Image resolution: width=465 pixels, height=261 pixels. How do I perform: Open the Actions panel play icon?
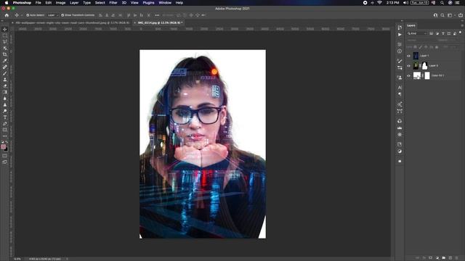click(400, 35)
